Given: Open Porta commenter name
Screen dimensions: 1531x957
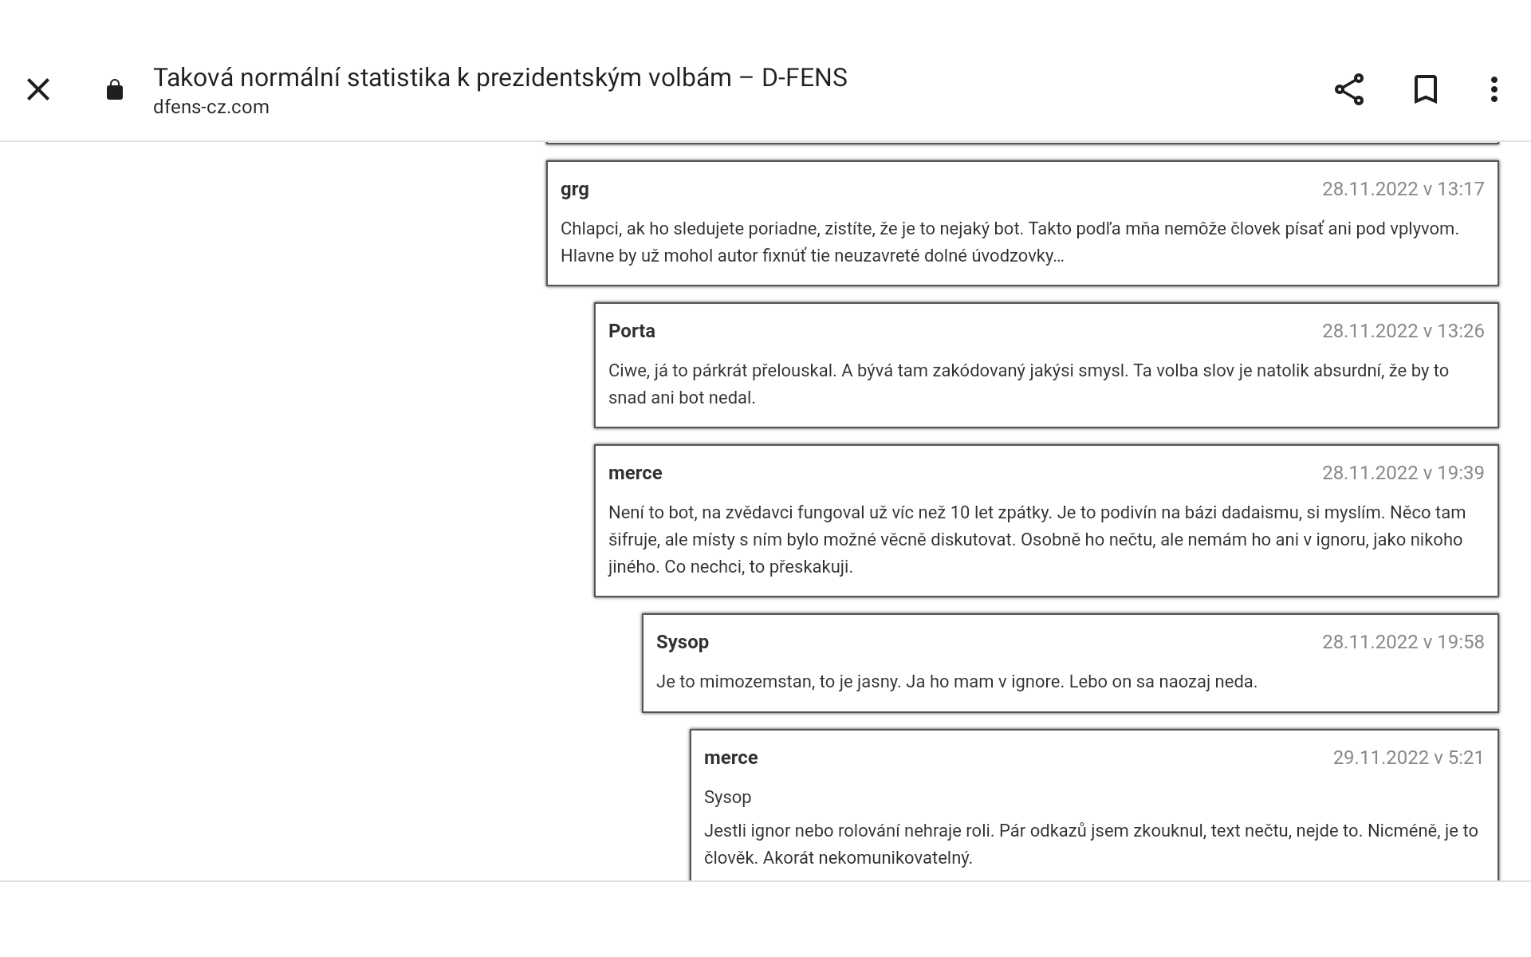Looking at the screenshot, I should [632, 331].
